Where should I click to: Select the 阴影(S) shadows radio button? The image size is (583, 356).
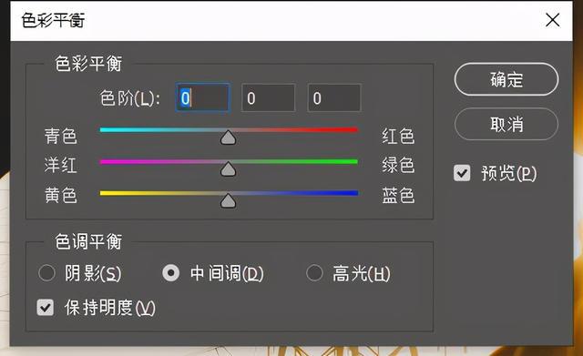tap(46, 273)
